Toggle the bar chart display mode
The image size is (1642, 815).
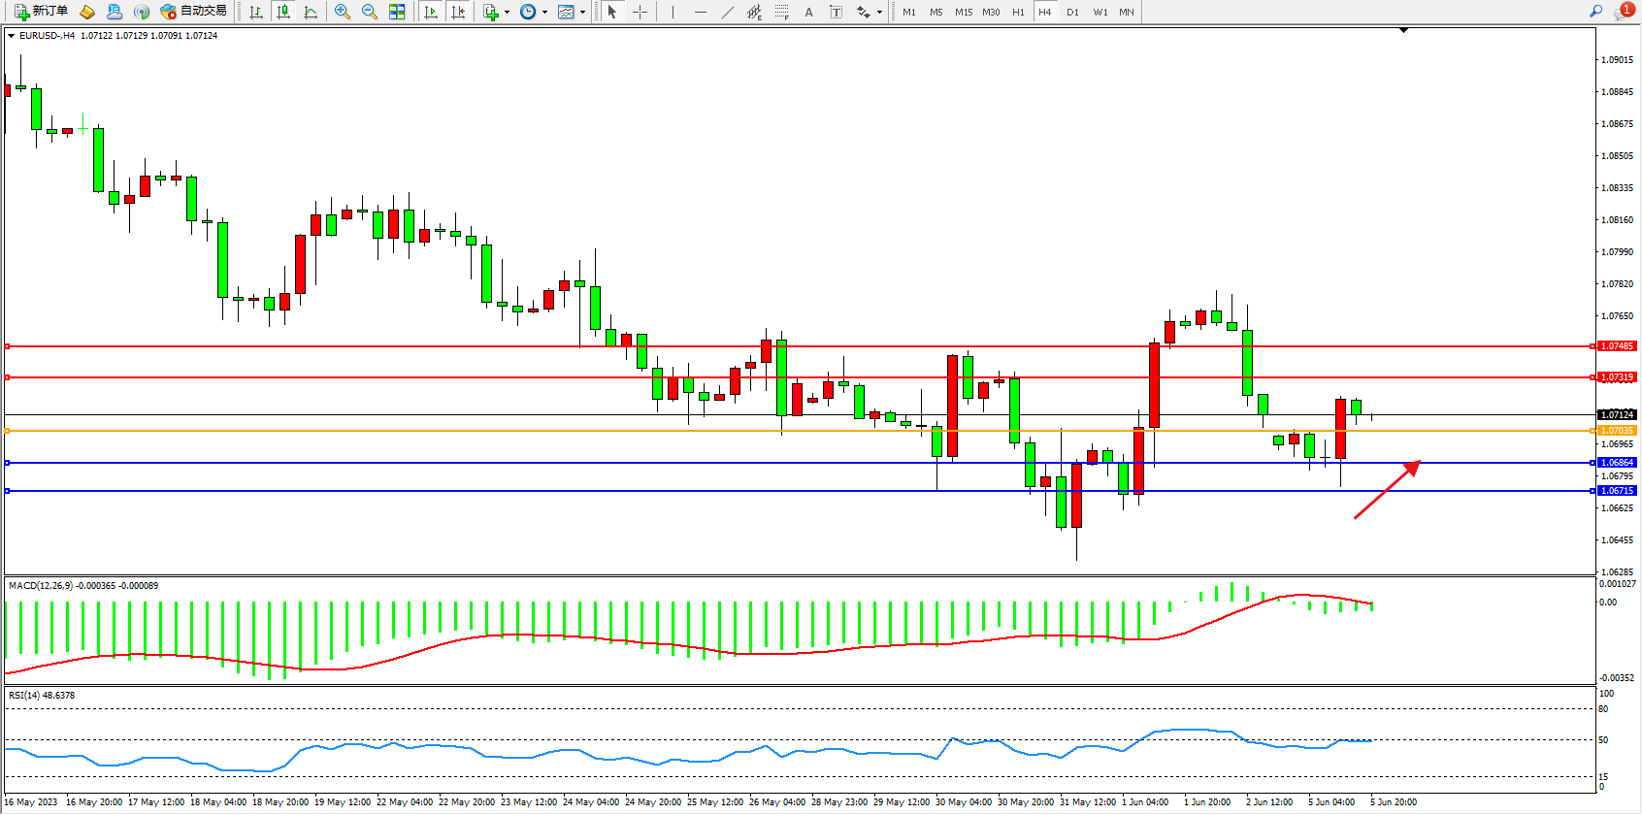pos(256,12)
